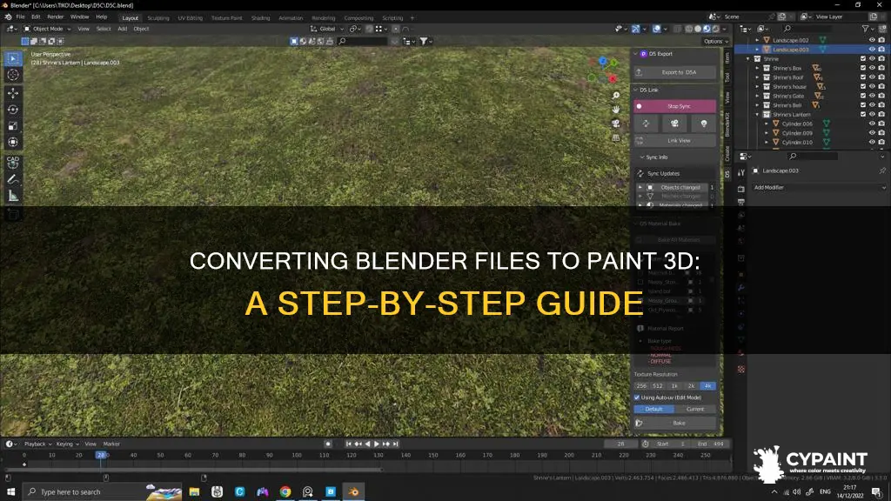Screen dimensions: 891x501
Task: Play the animation in reverse
Action: [x=367, y=444]
